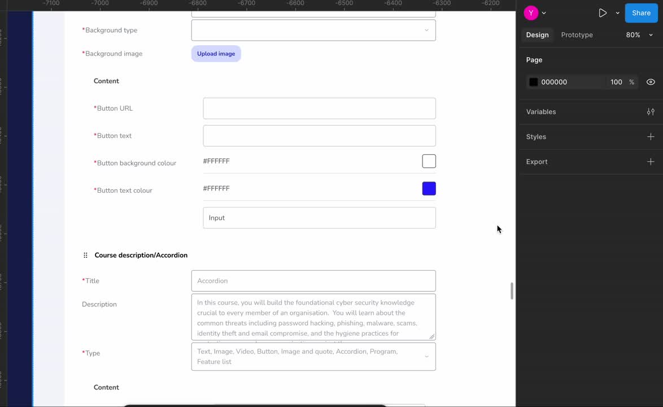
Task: Click the Upload image button
Action: 216,54
